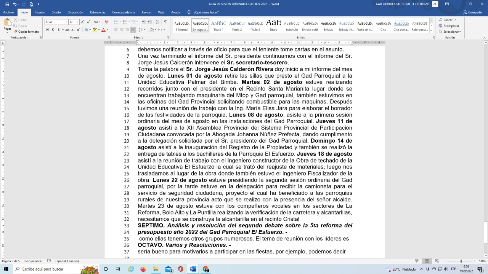Viewport: 488px width, 274px height.
Task: Click the Save icon in quick access
Action: 7,4
